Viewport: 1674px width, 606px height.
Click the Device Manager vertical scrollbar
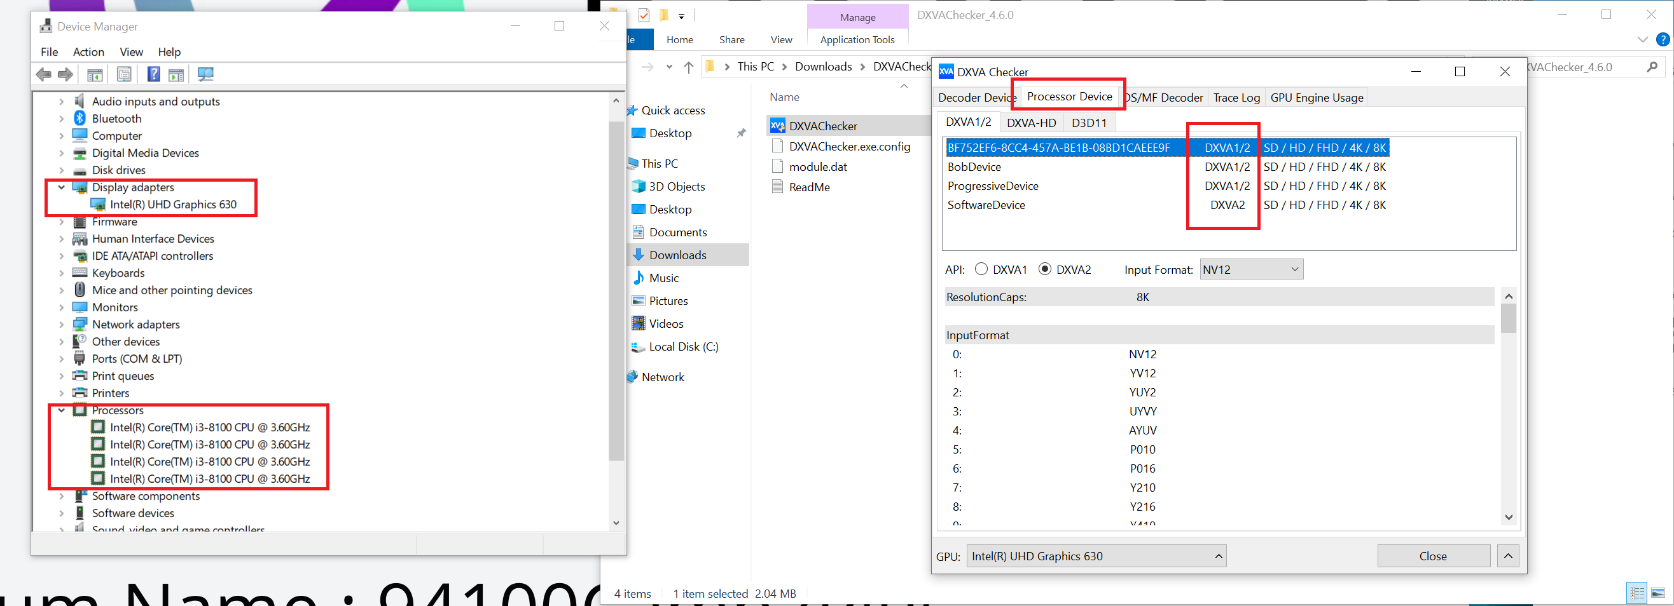(616, 291)
